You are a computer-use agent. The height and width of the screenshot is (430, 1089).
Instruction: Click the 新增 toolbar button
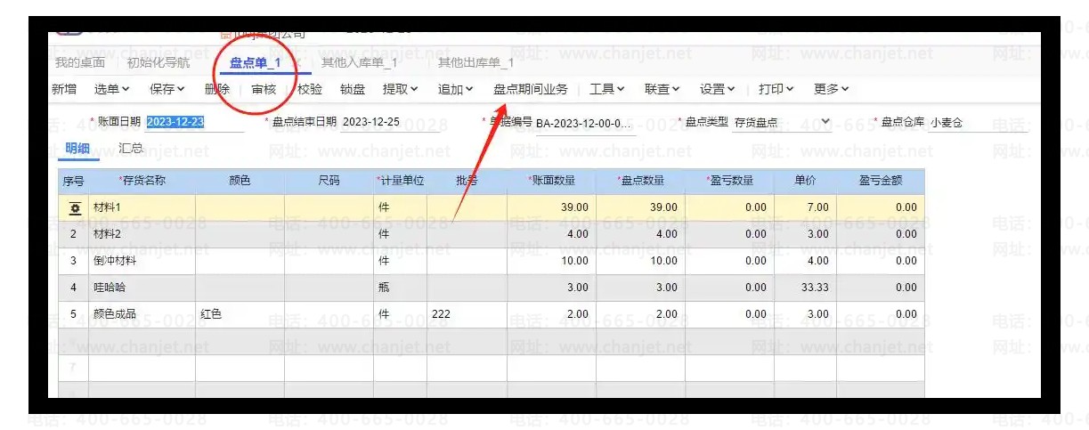[64, 89]
